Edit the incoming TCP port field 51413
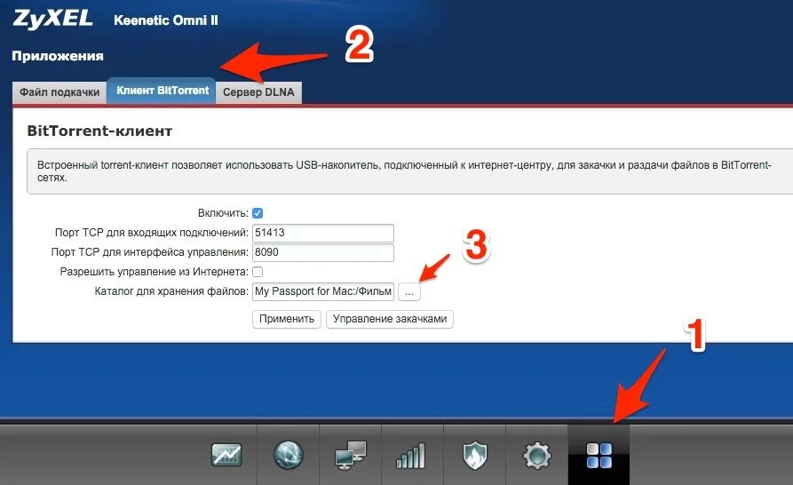Viewport: 793px width, 485px height. pyautogui.click(x=323, y=233)
